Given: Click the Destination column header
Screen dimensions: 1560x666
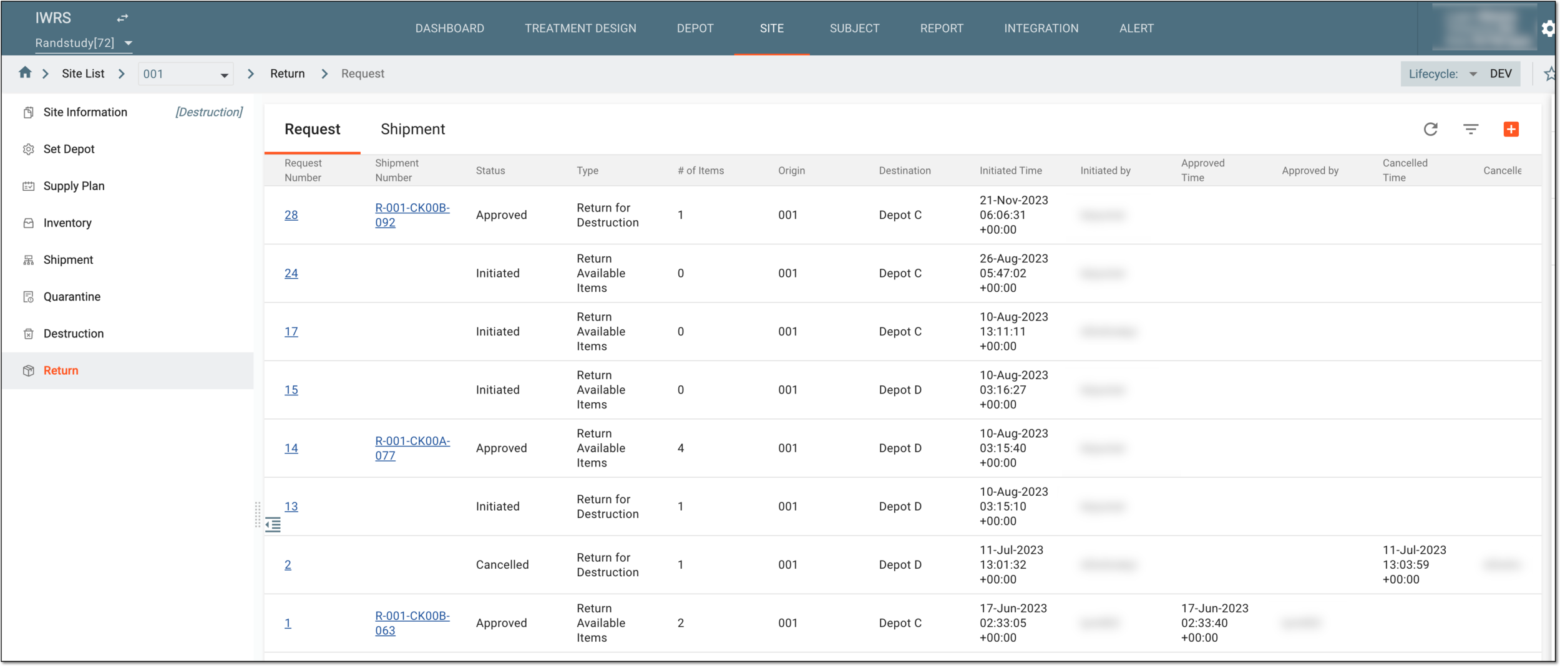Looking at the screenshot, I should click(x=904, y=170).
